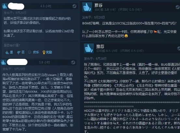The height and width of the screenshot is (133, 180).
Task: Open the 推荐 title of the 6.5 小时 review
Action: pos(100,47)
